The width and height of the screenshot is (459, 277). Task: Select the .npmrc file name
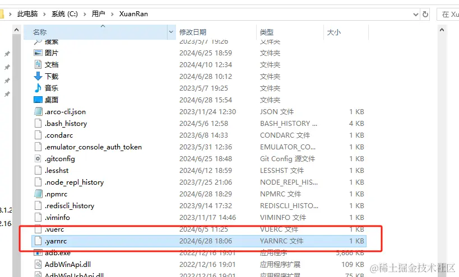coord(56,194)
